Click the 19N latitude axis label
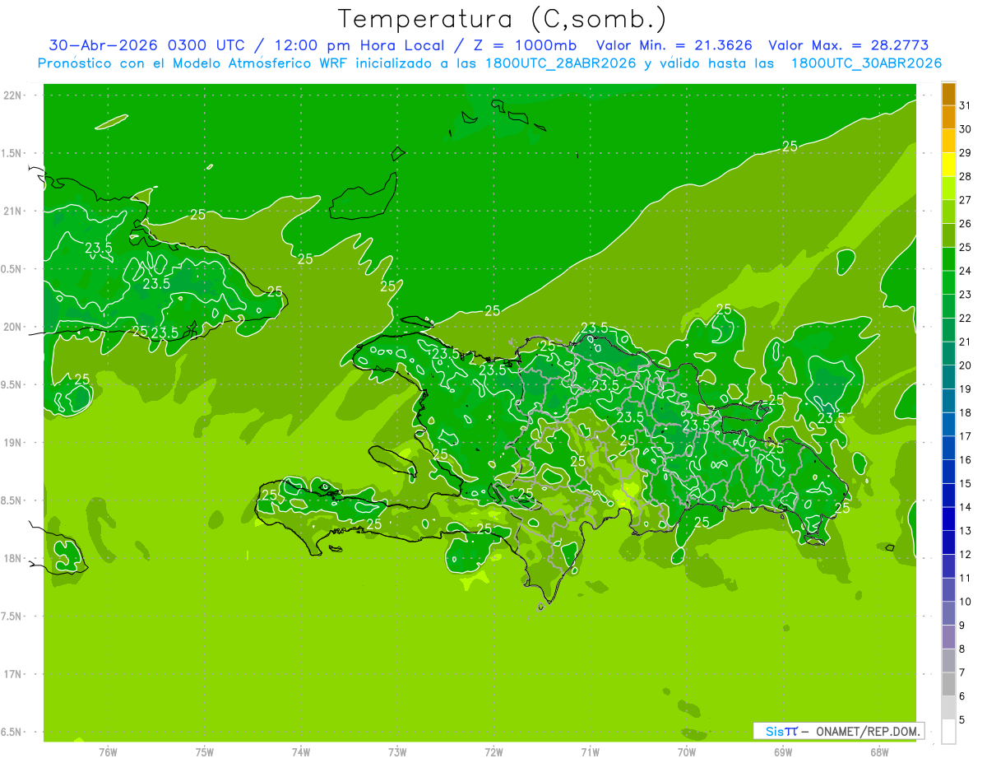 (13, 443)
